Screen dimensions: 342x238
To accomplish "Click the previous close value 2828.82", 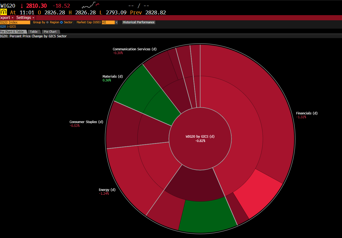I will point(156,12).
